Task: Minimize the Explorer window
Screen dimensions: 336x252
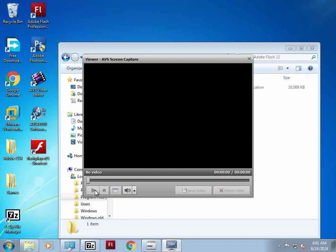Action: [x=290, y=48]
